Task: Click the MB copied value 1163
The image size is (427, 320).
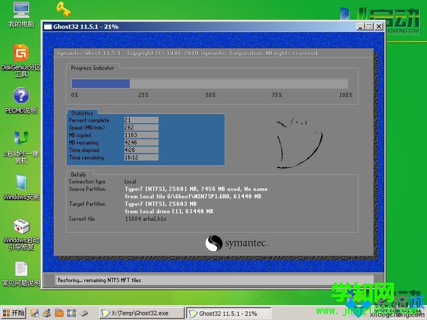Action: (141, 135)
